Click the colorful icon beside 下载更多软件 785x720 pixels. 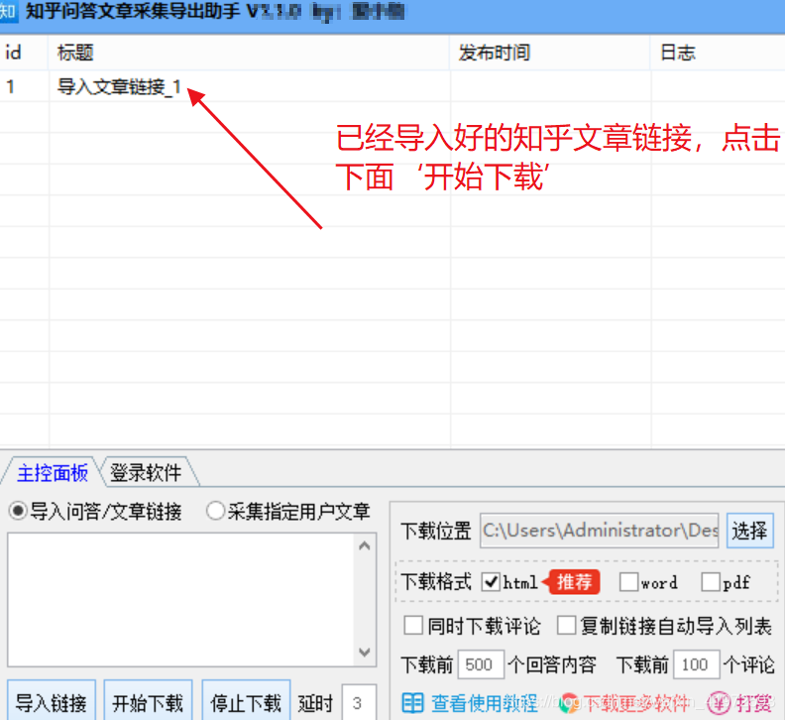tap(568, 703)
